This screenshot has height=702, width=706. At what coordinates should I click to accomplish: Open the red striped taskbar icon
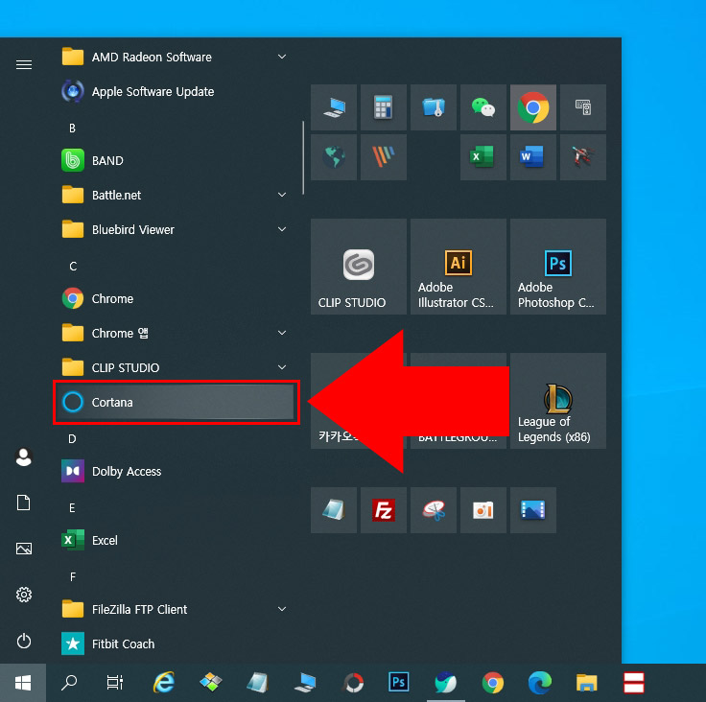[634, 683]
